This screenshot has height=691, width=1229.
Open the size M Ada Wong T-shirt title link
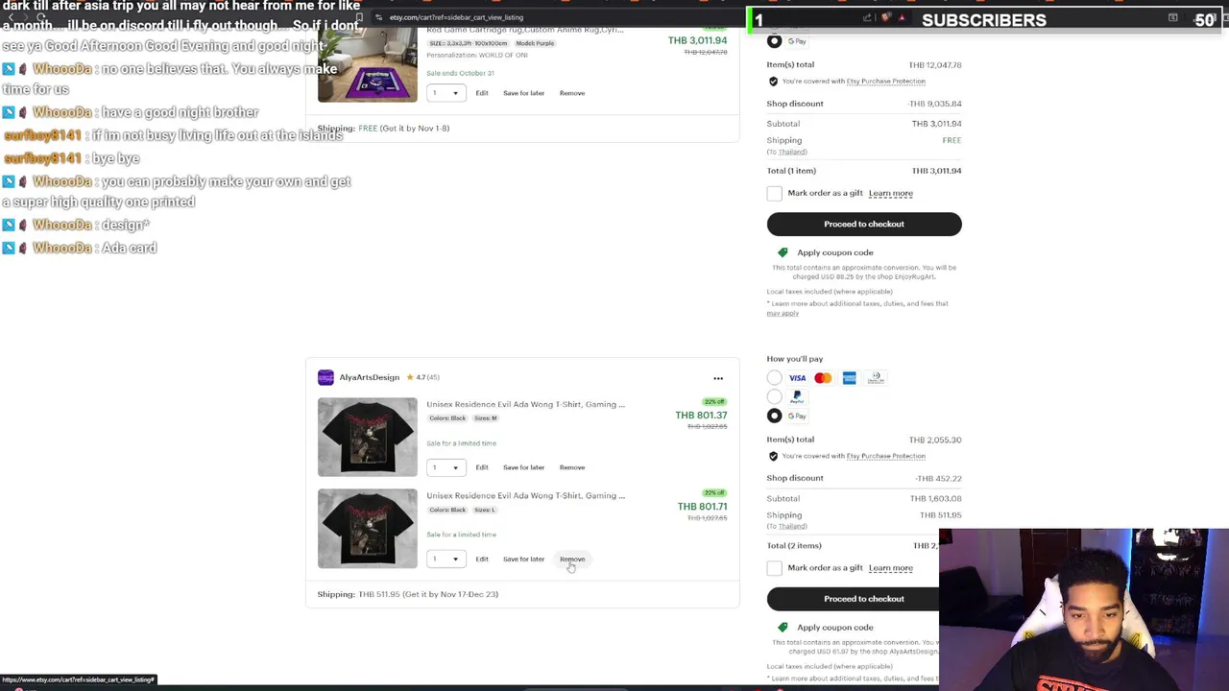[525, 404]
